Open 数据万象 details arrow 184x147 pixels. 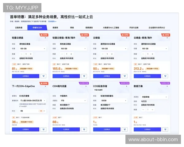167,86
